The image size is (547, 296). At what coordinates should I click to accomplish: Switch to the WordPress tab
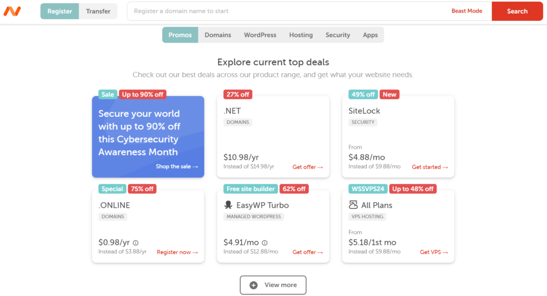pos(260,35)
